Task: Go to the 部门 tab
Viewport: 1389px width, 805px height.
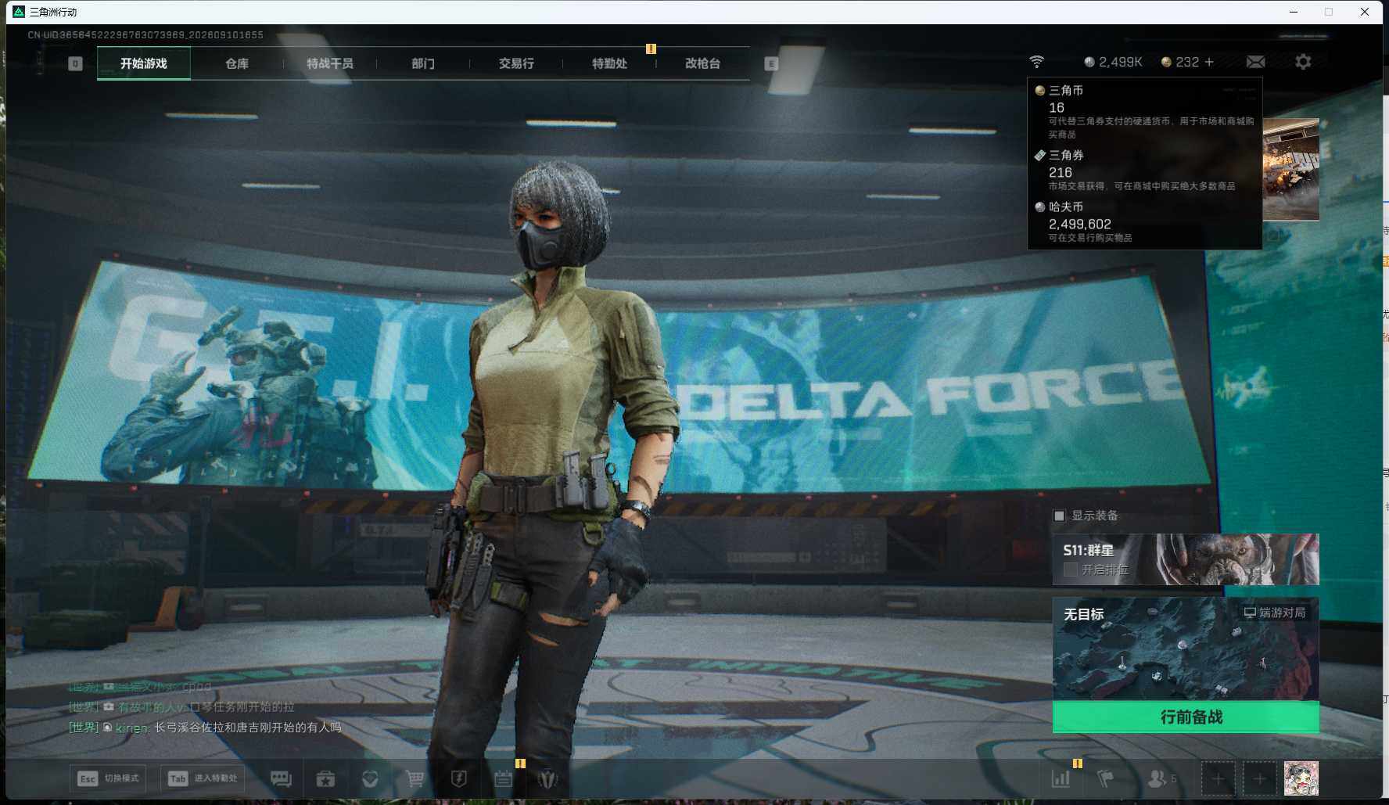Action: tap(423, 63)
